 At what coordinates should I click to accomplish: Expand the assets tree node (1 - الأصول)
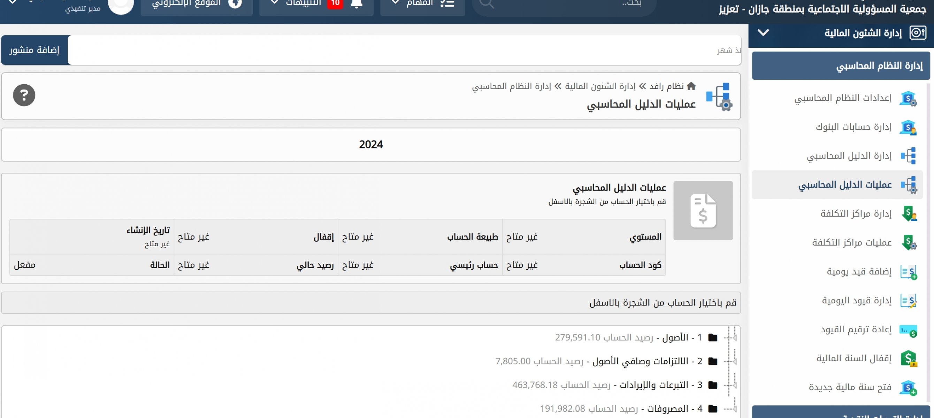point(735,338)
